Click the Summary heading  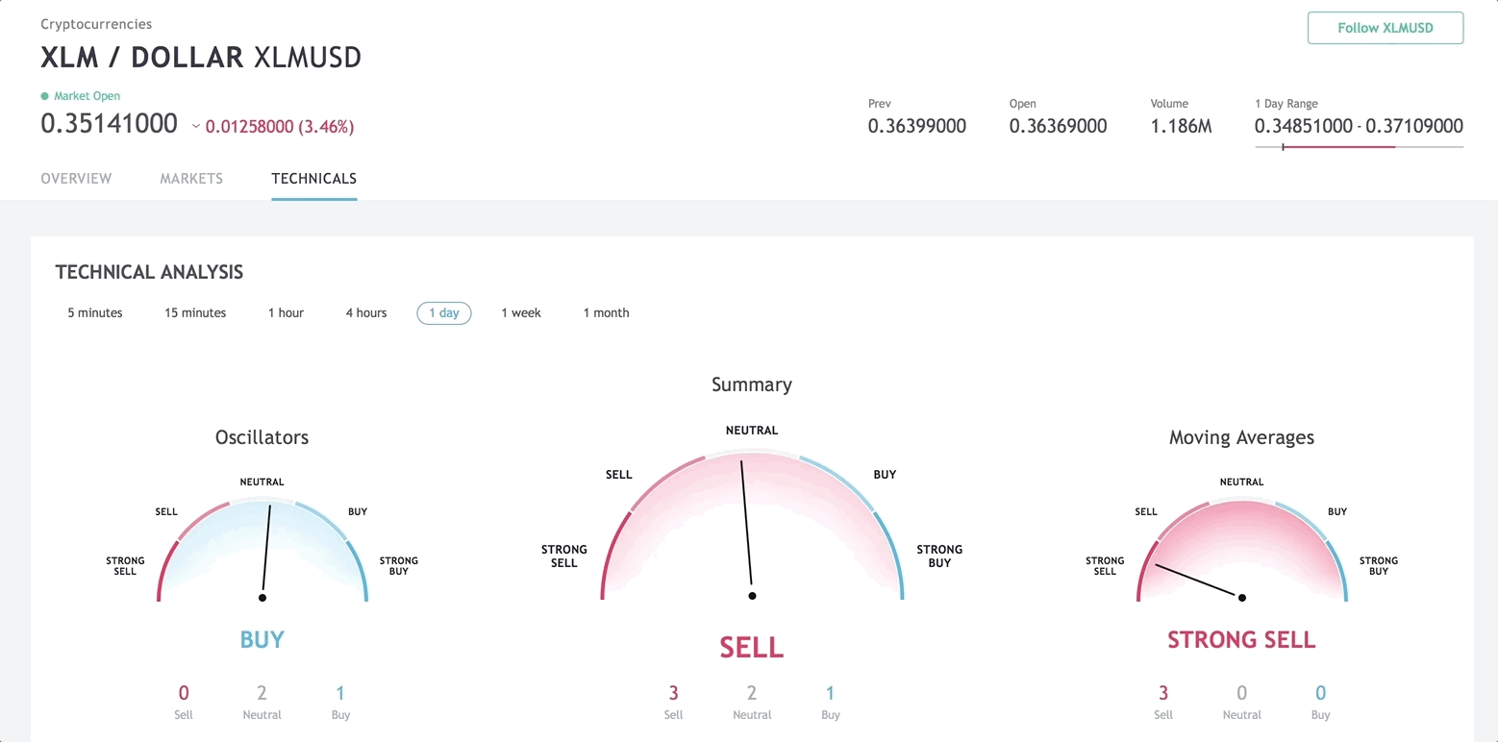coord(752,384)
